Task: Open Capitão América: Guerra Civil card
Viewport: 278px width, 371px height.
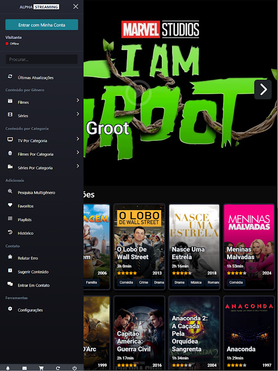Action: (x=139, y=333)
